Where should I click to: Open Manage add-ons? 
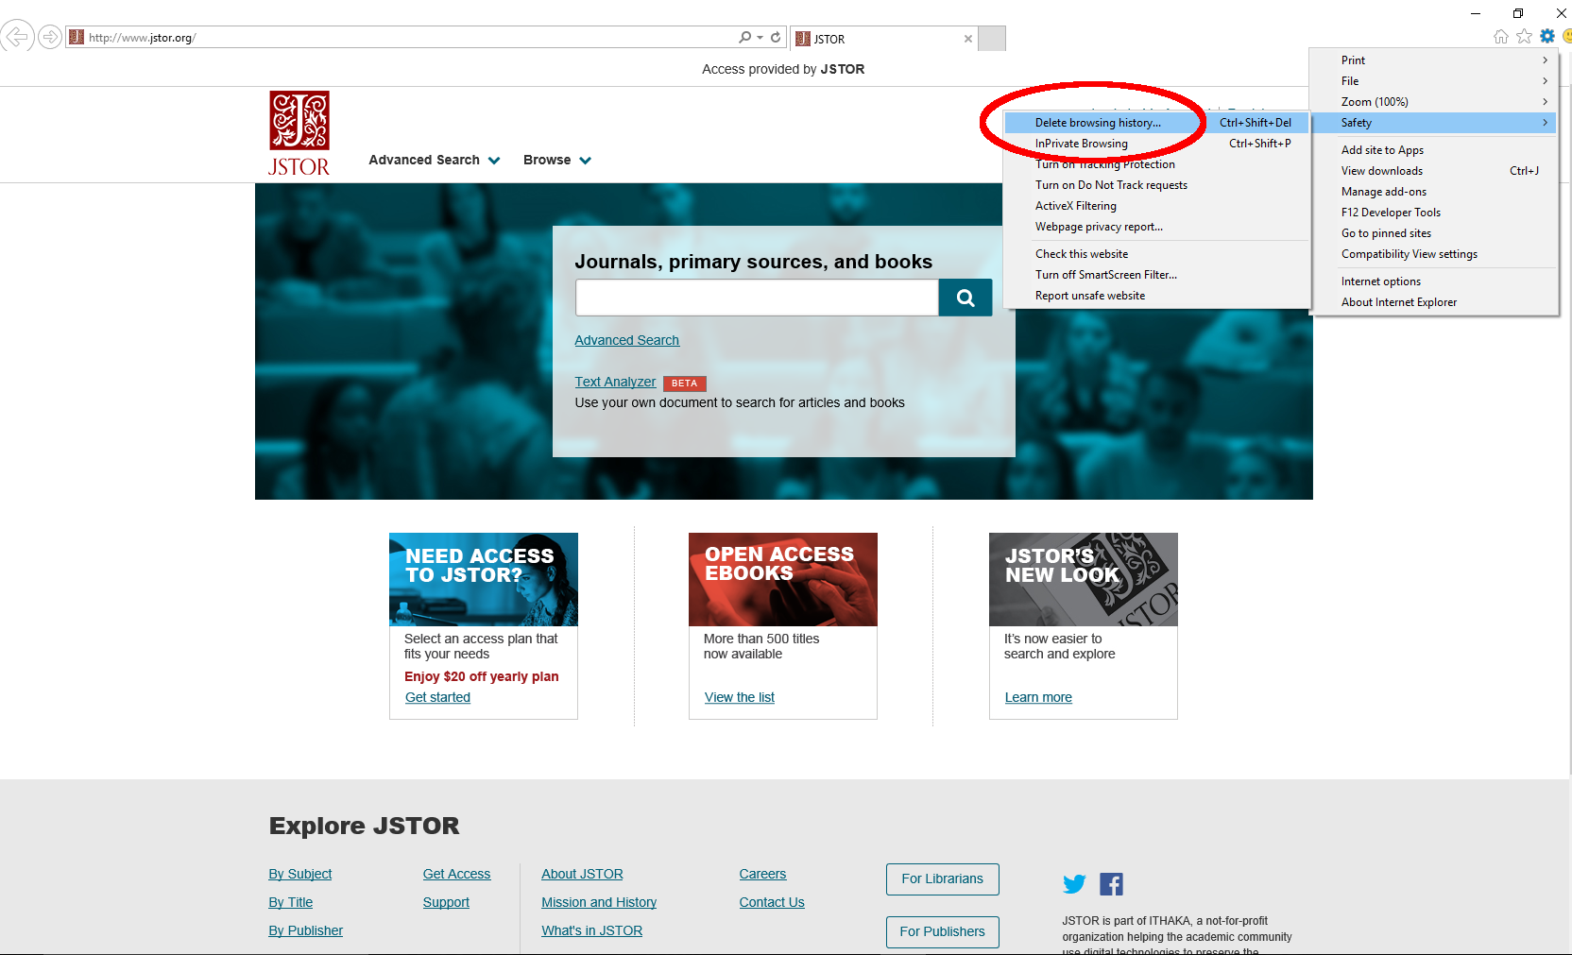click(1434, 192)
